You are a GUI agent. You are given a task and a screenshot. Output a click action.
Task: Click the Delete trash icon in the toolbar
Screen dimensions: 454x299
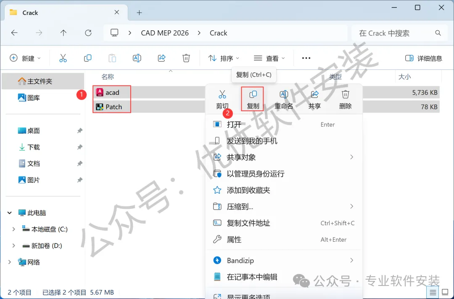coord(186,58)
